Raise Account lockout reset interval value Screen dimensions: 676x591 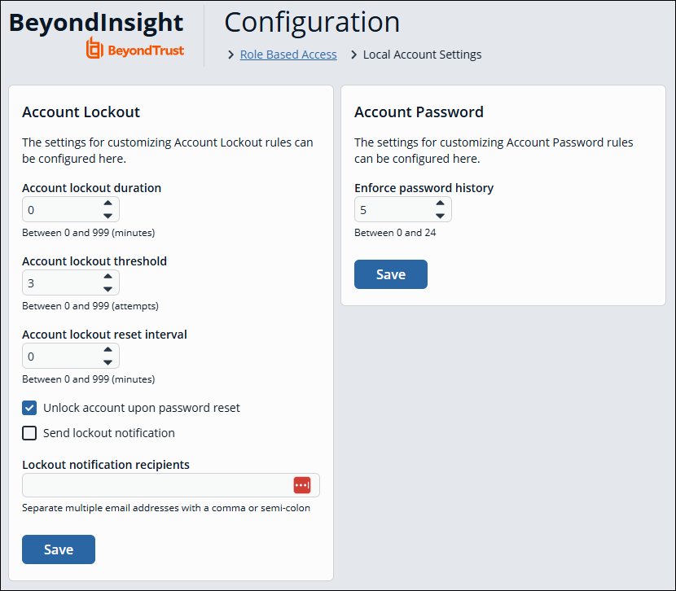(x=108, y=350)
